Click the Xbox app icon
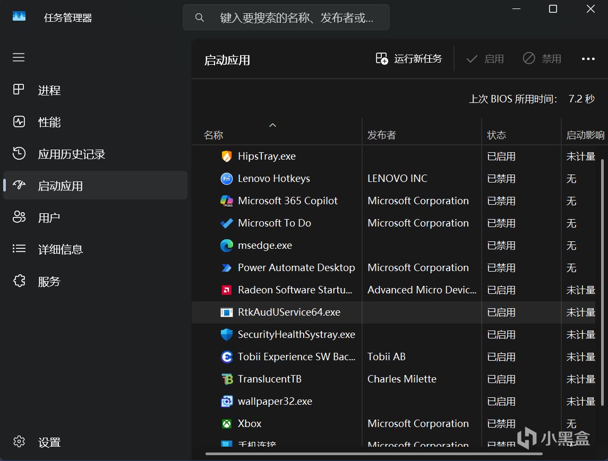608x461 pixels. (x=227, y=424)
